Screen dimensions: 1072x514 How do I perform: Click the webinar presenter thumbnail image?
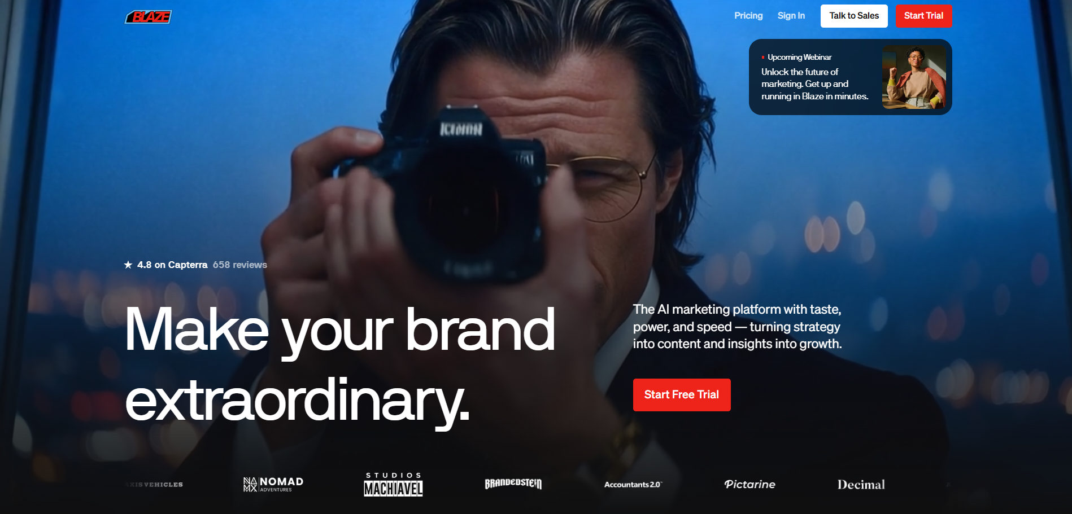click(914, 77)
